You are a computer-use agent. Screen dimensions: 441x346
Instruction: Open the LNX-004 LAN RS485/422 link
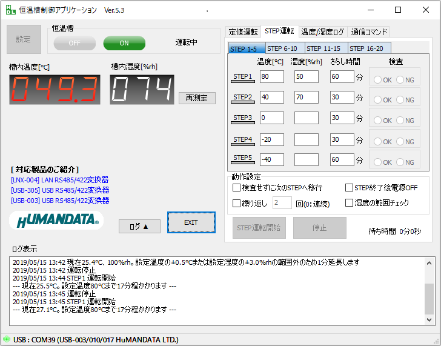59,180
